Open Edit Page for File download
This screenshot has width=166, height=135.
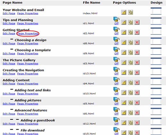pyautogui.click(x=9, y=134)
